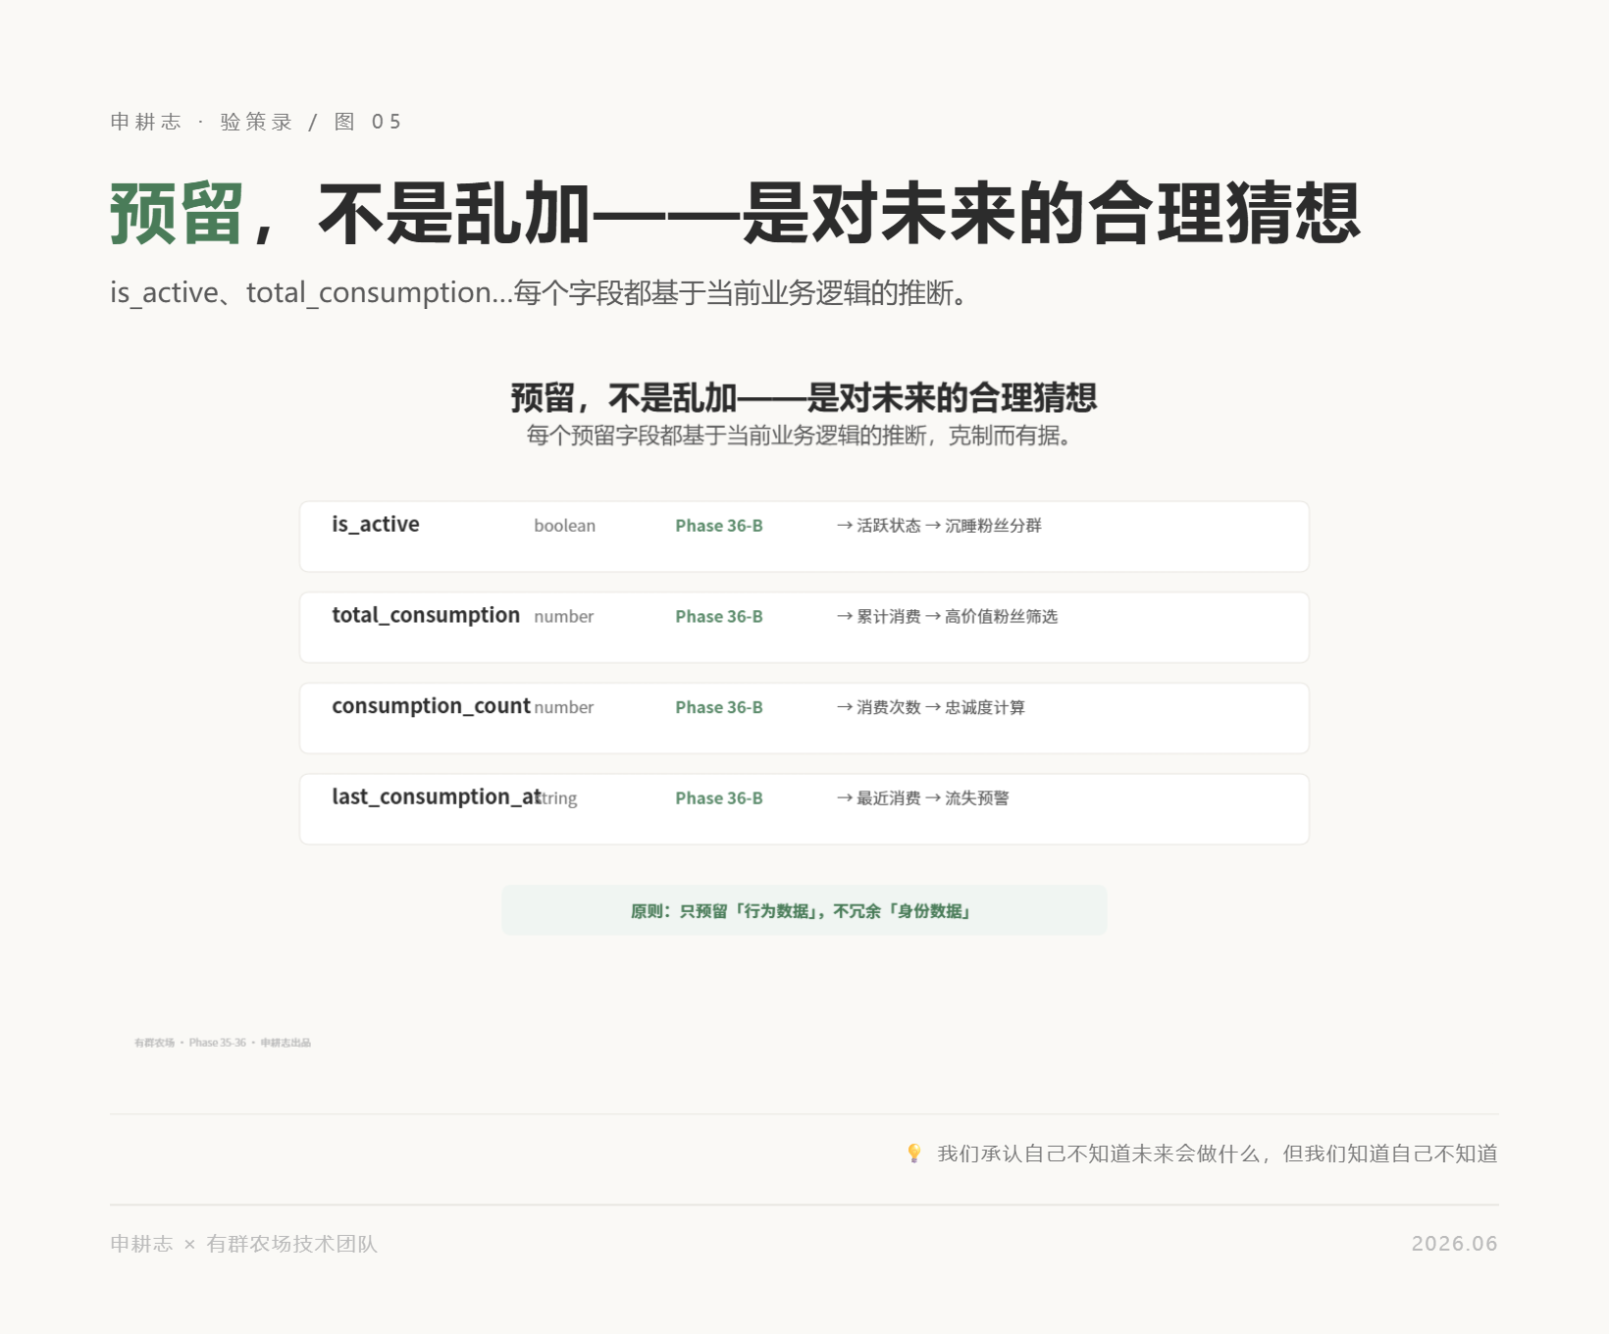Click the inner figure heading 预留，不是乱加
The height and width of the screenshot is (1334, 1609).
pyautogui.click(x=804, y=397)
